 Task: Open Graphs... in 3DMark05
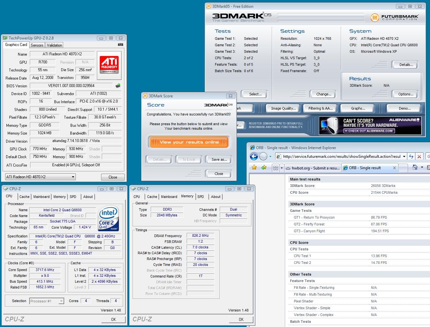(x=358, y=108)
